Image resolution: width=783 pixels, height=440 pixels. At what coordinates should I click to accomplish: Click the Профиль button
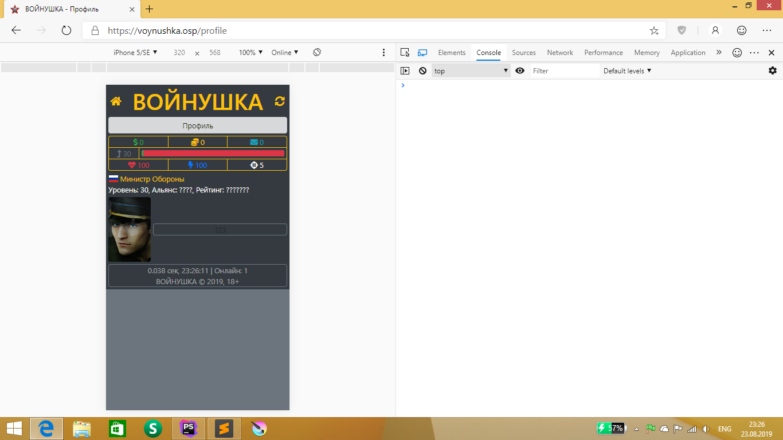coord(198,125)
